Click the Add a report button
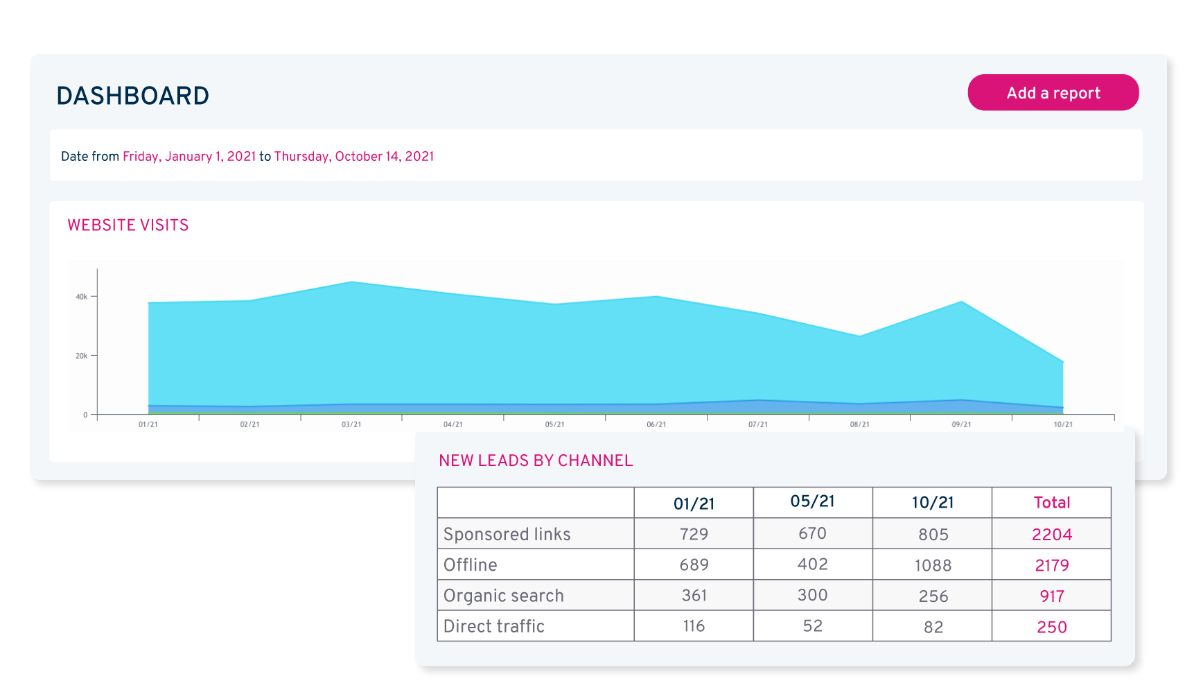The height and width of the screenshot is (690, 1194). (1053, 92)
